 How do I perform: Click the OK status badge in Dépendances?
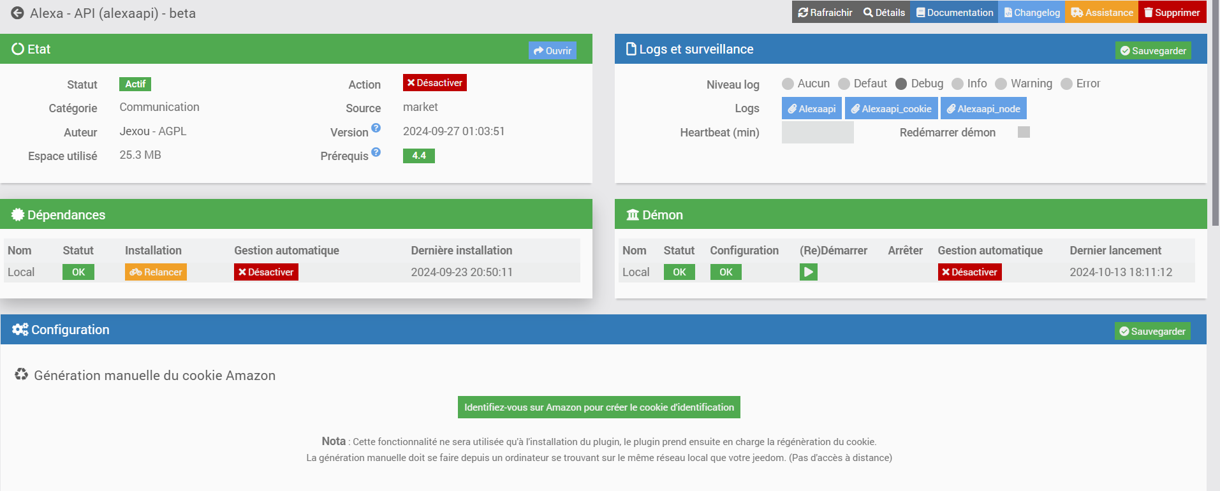tap(78, 272)
